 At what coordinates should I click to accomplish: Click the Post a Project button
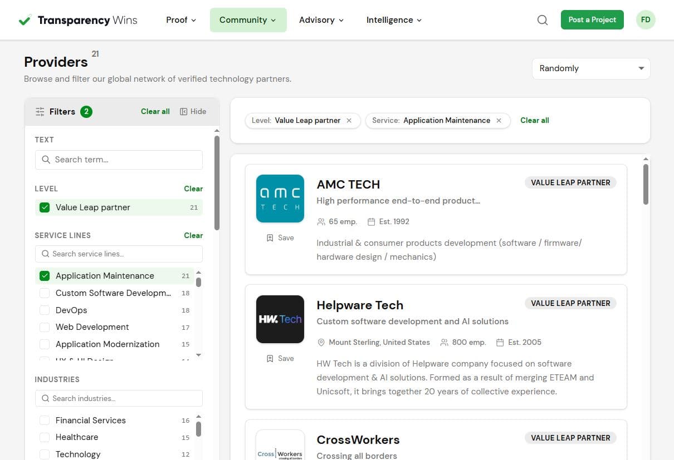[x=592, y=19]
